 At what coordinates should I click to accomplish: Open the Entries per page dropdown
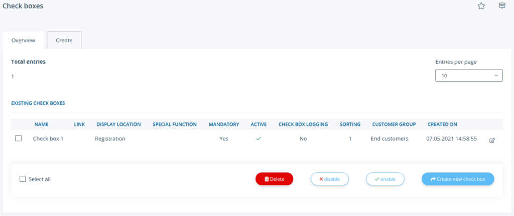(469, 75)
